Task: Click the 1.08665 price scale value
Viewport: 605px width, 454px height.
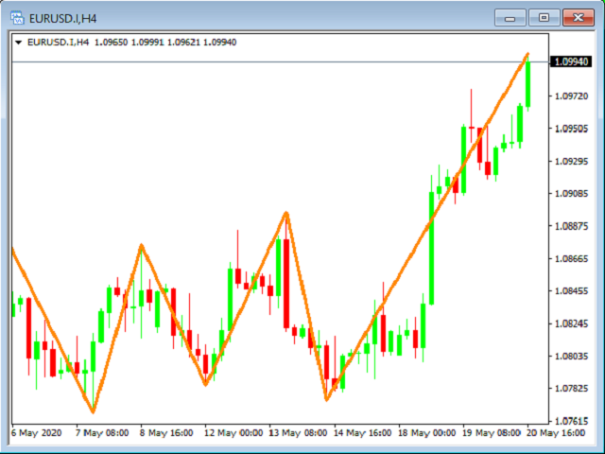Action: pos(571,258)
